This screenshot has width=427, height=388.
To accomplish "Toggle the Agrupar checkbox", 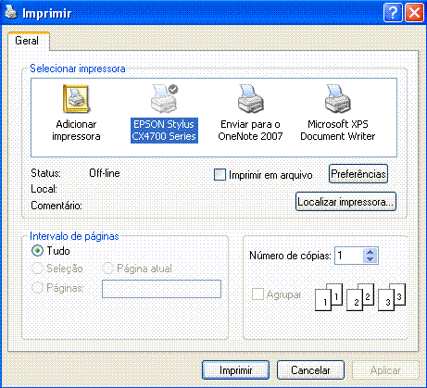I will (x=257, y=294).
